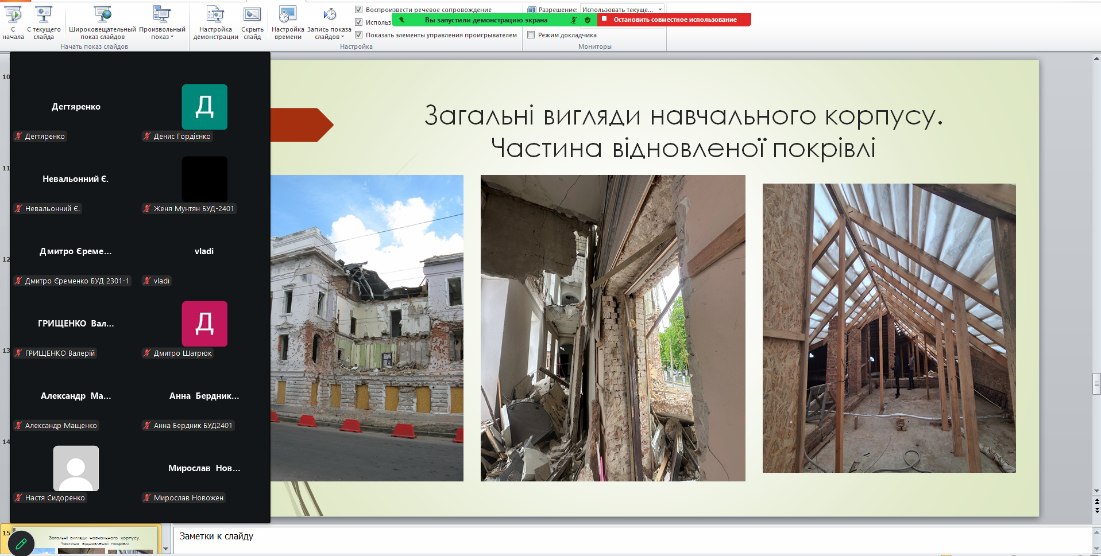Start slideshow from the beginning icon
The height and width of the screenshot is (556, 1101).
pyautogui.click(x=13, y=22)
